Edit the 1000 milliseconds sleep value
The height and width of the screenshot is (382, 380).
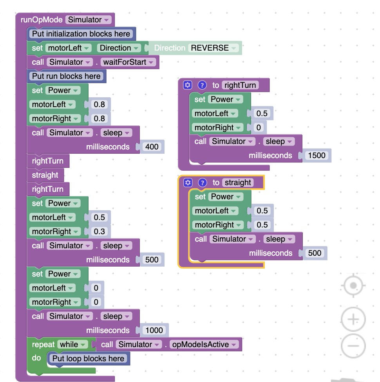pyautogui.click(x=154, y=330)
